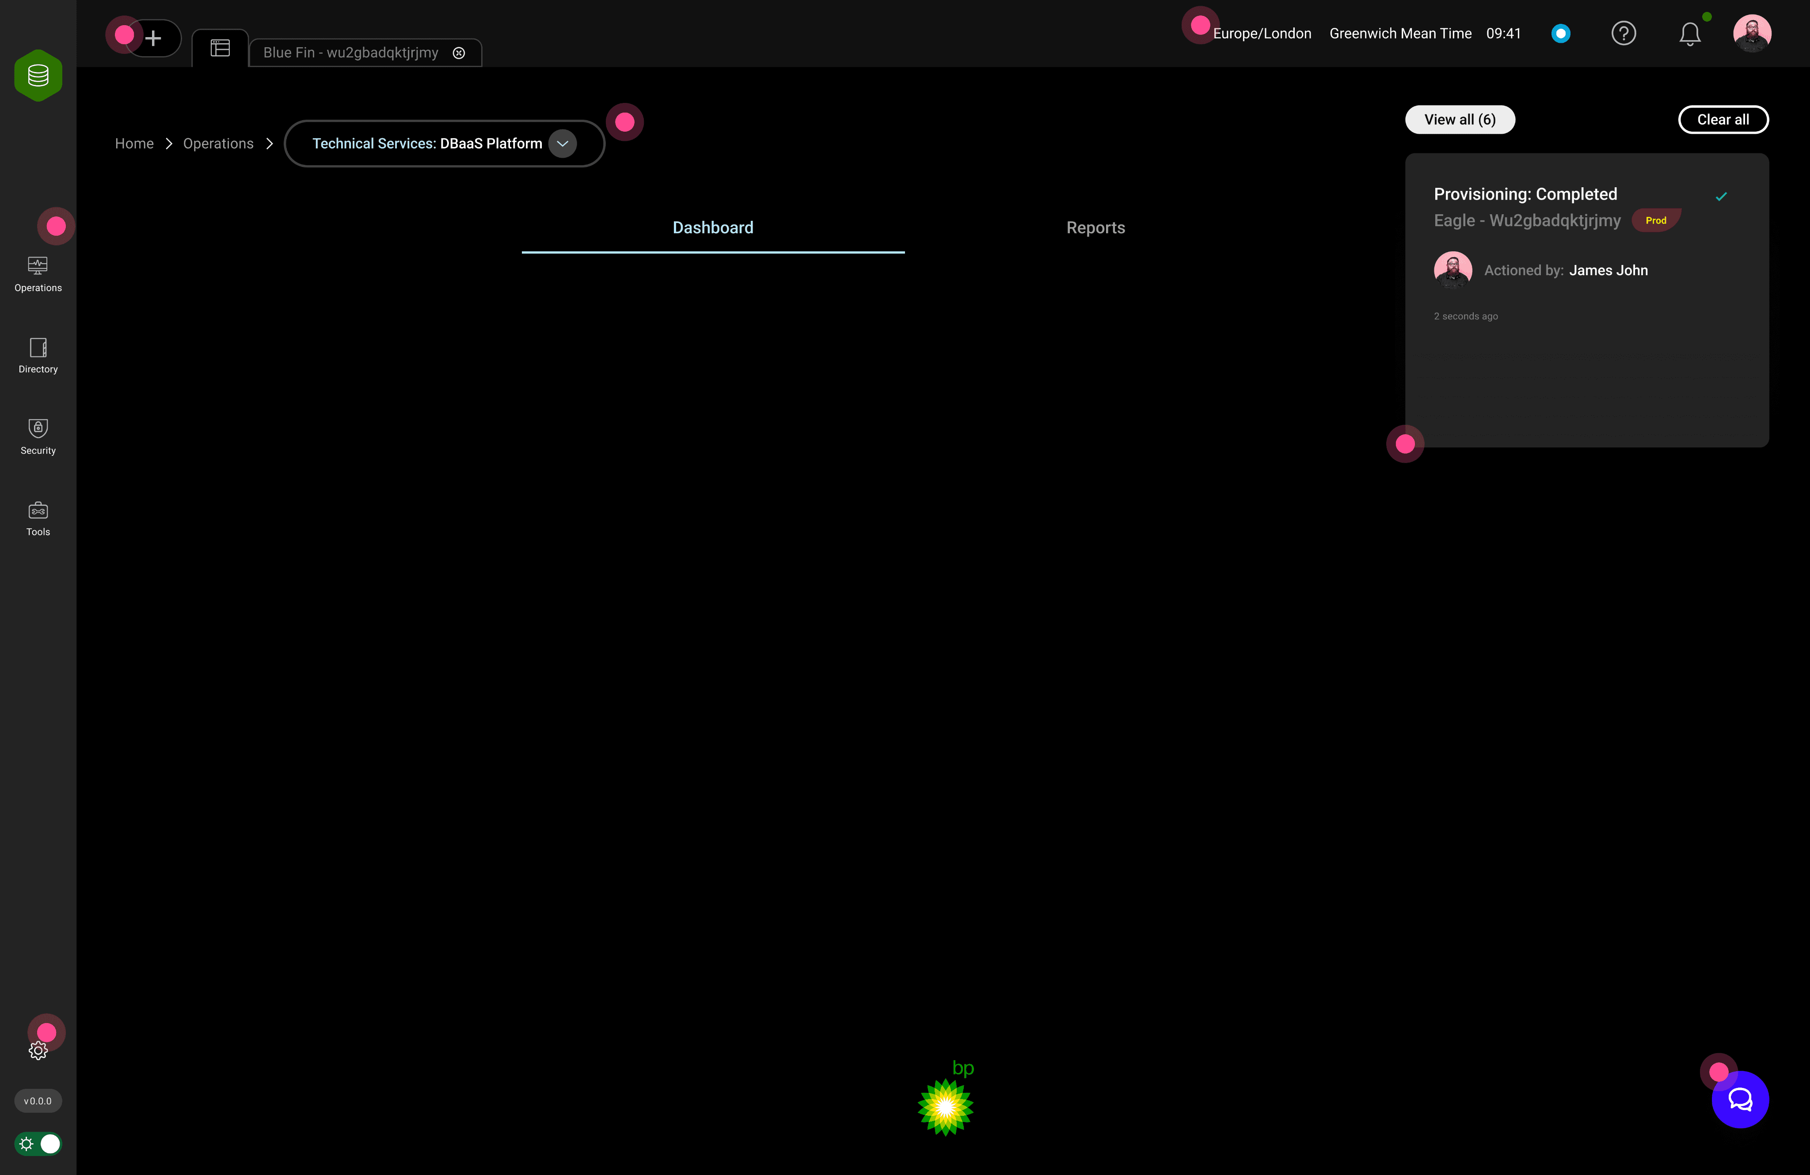Select the Dashboard tab
The width and height of the screenshot is (1810, 1175).
point(713,228)
